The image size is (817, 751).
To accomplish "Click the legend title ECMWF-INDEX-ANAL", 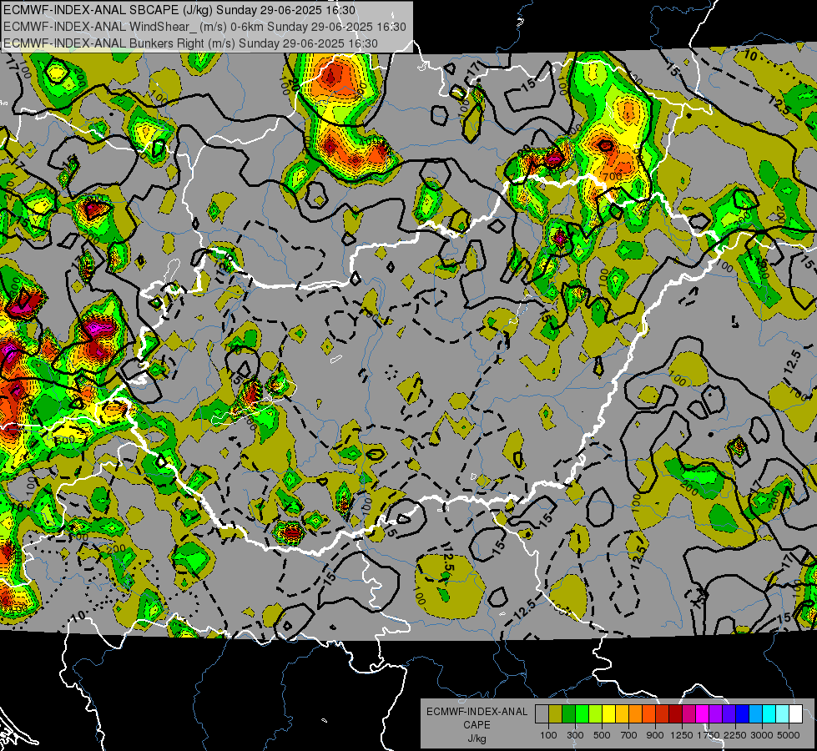I will 477,712.
